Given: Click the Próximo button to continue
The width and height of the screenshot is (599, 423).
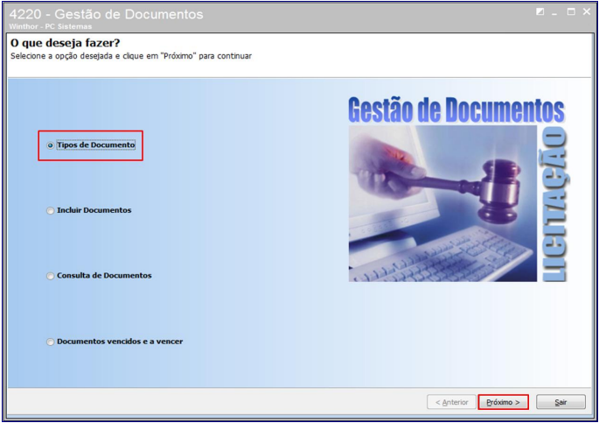Looking at the screenshot, I should (x=503, y=402).
